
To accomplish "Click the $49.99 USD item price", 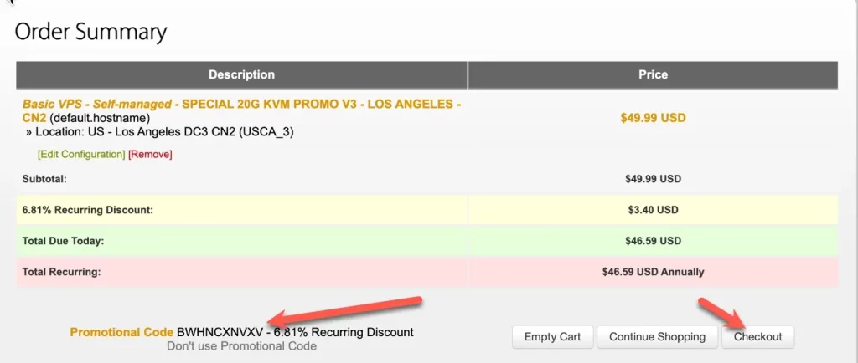I will click(653, 118).
